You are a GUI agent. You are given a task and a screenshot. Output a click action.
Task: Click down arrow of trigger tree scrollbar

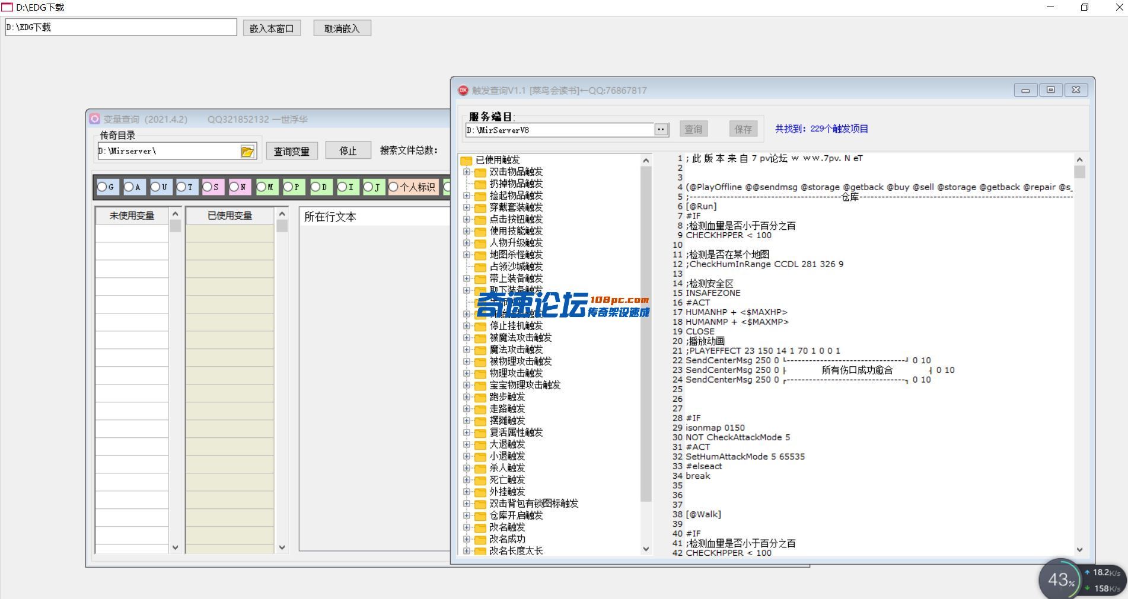tap(646, 549)
